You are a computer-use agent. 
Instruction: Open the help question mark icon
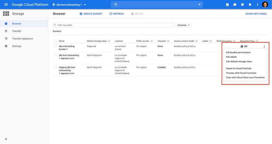point(242,5)
